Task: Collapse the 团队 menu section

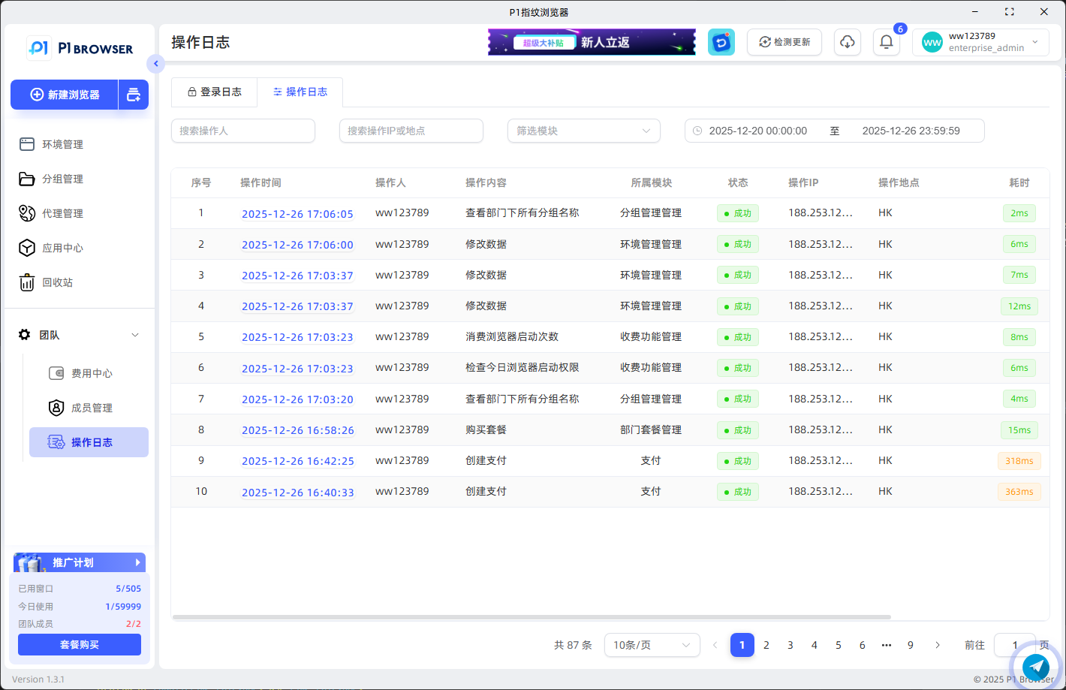Action: [135, 335]
